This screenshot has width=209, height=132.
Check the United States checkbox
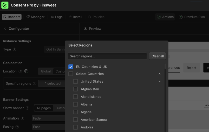[75, 81]
